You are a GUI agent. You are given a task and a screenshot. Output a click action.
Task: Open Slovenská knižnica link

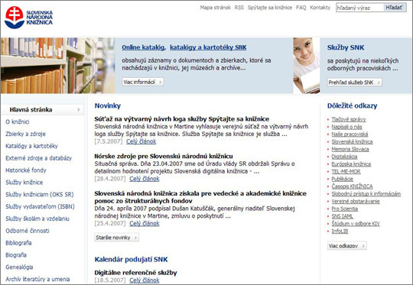click(x=352, y=142)
